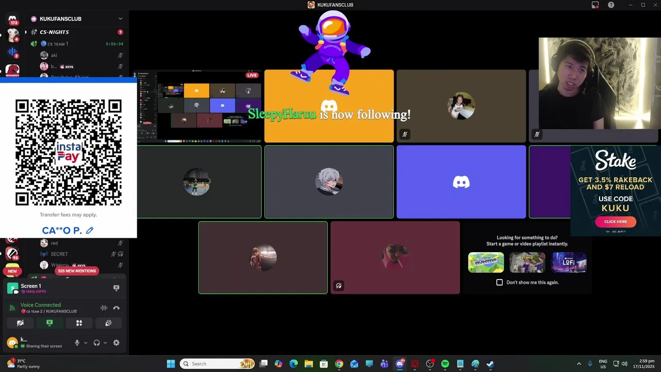This screenshot has height=372, width=661.
Task: Switch to Discord taskbar icon
Action: point(400,364)
